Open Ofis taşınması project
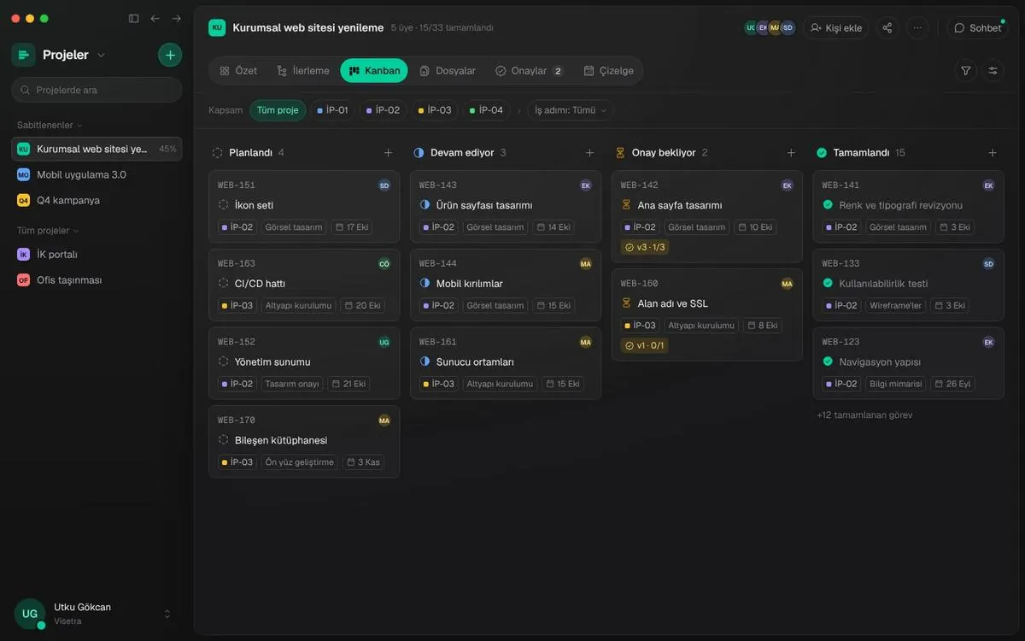1025x641 pixels. point(97,279)
